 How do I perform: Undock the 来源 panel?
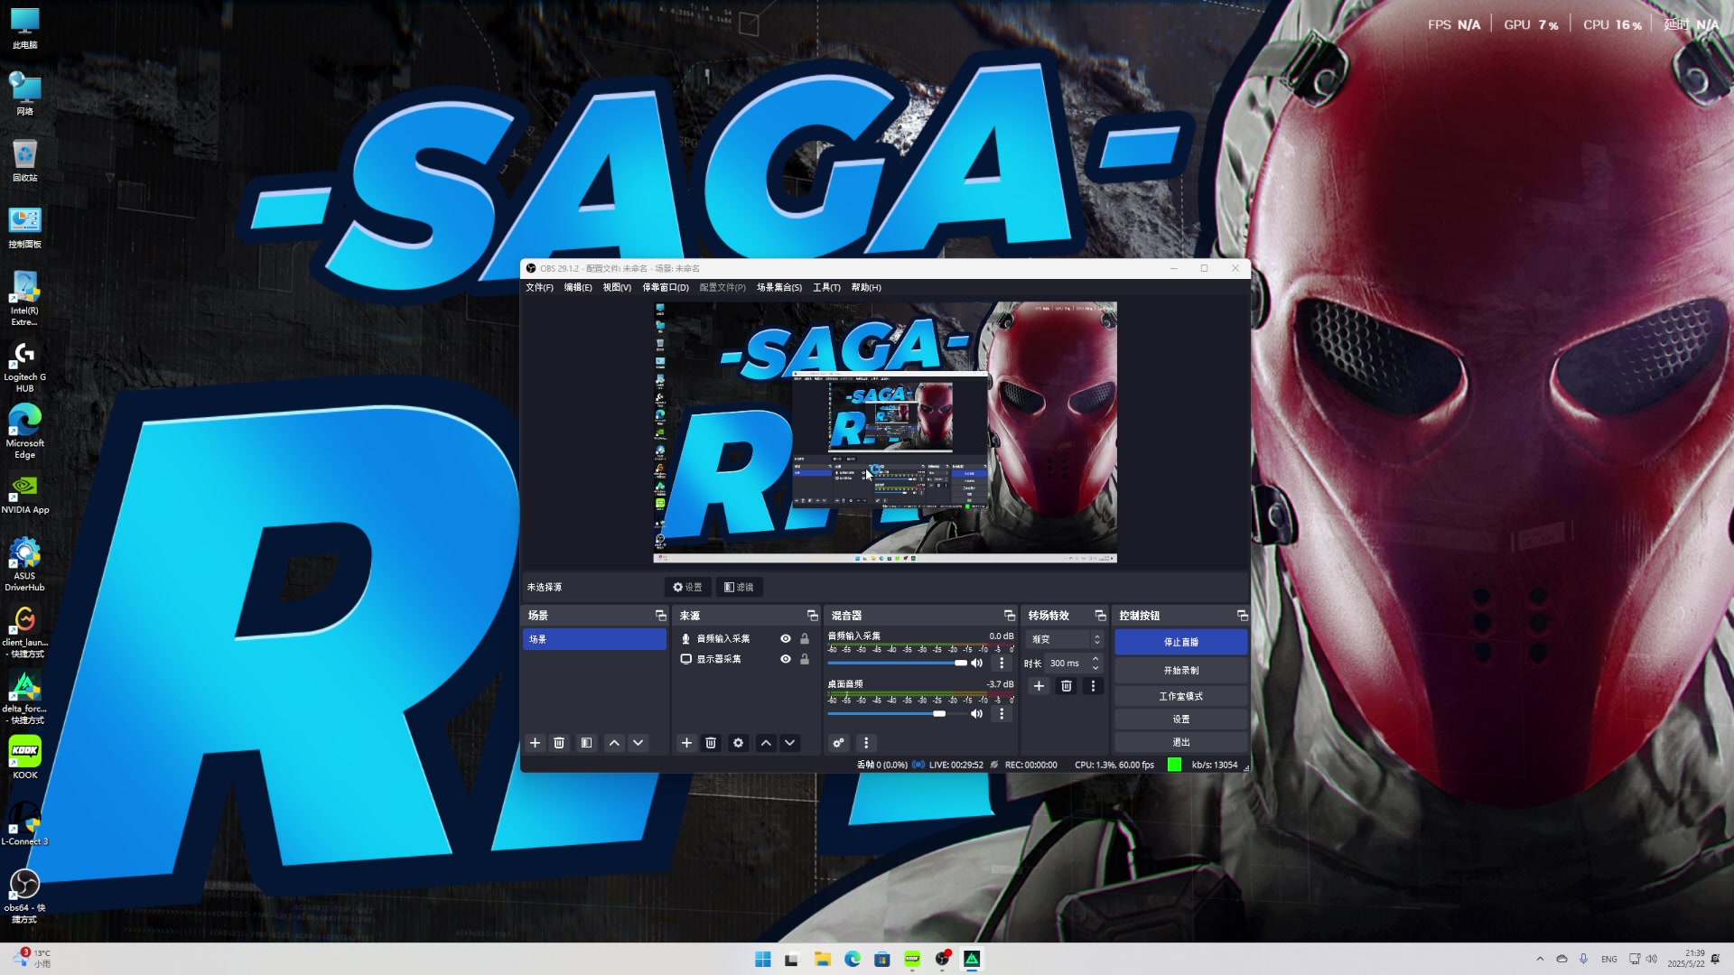pyautogui.click(x=812, y=615)
